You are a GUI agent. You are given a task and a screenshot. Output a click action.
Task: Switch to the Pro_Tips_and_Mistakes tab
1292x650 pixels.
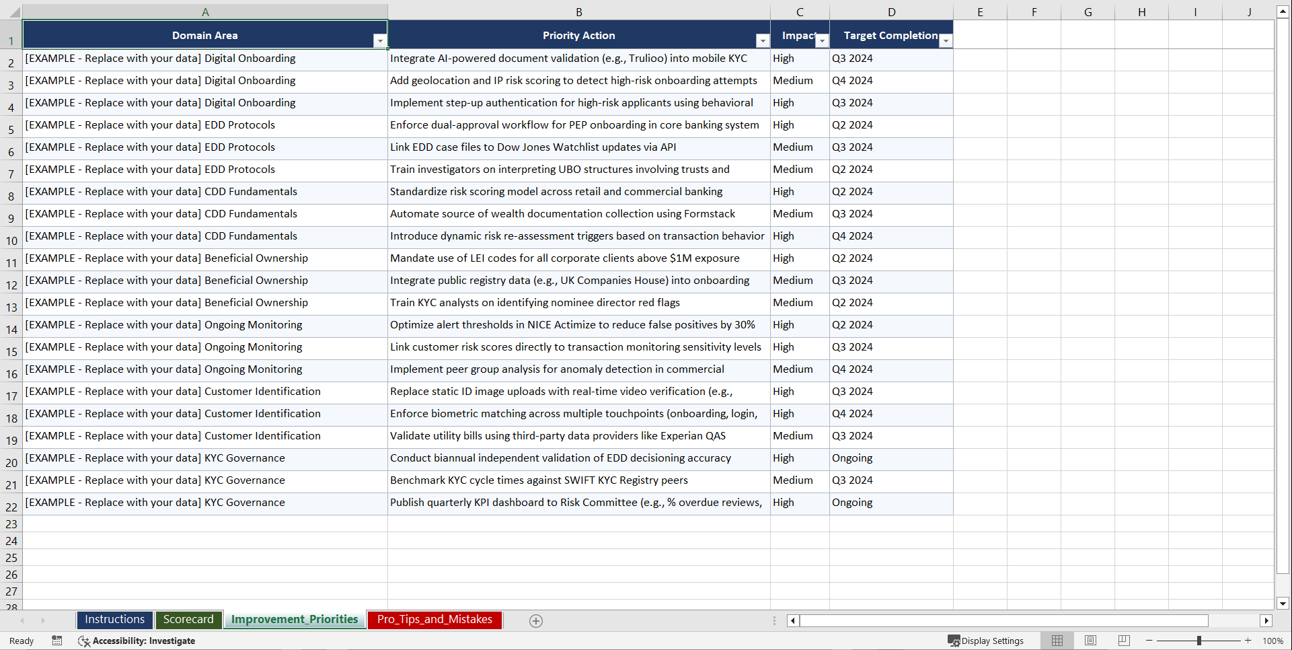[x=434, y=619]
